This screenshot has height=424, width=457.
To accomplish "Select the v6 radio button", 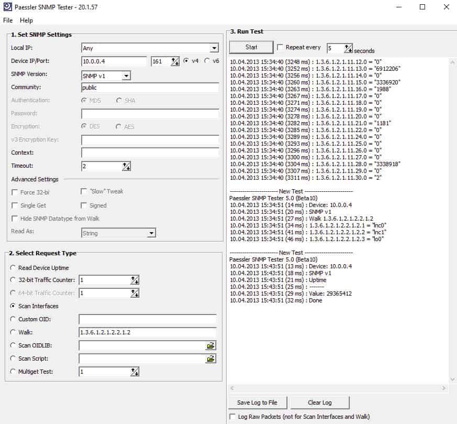I will pos(207,61).
